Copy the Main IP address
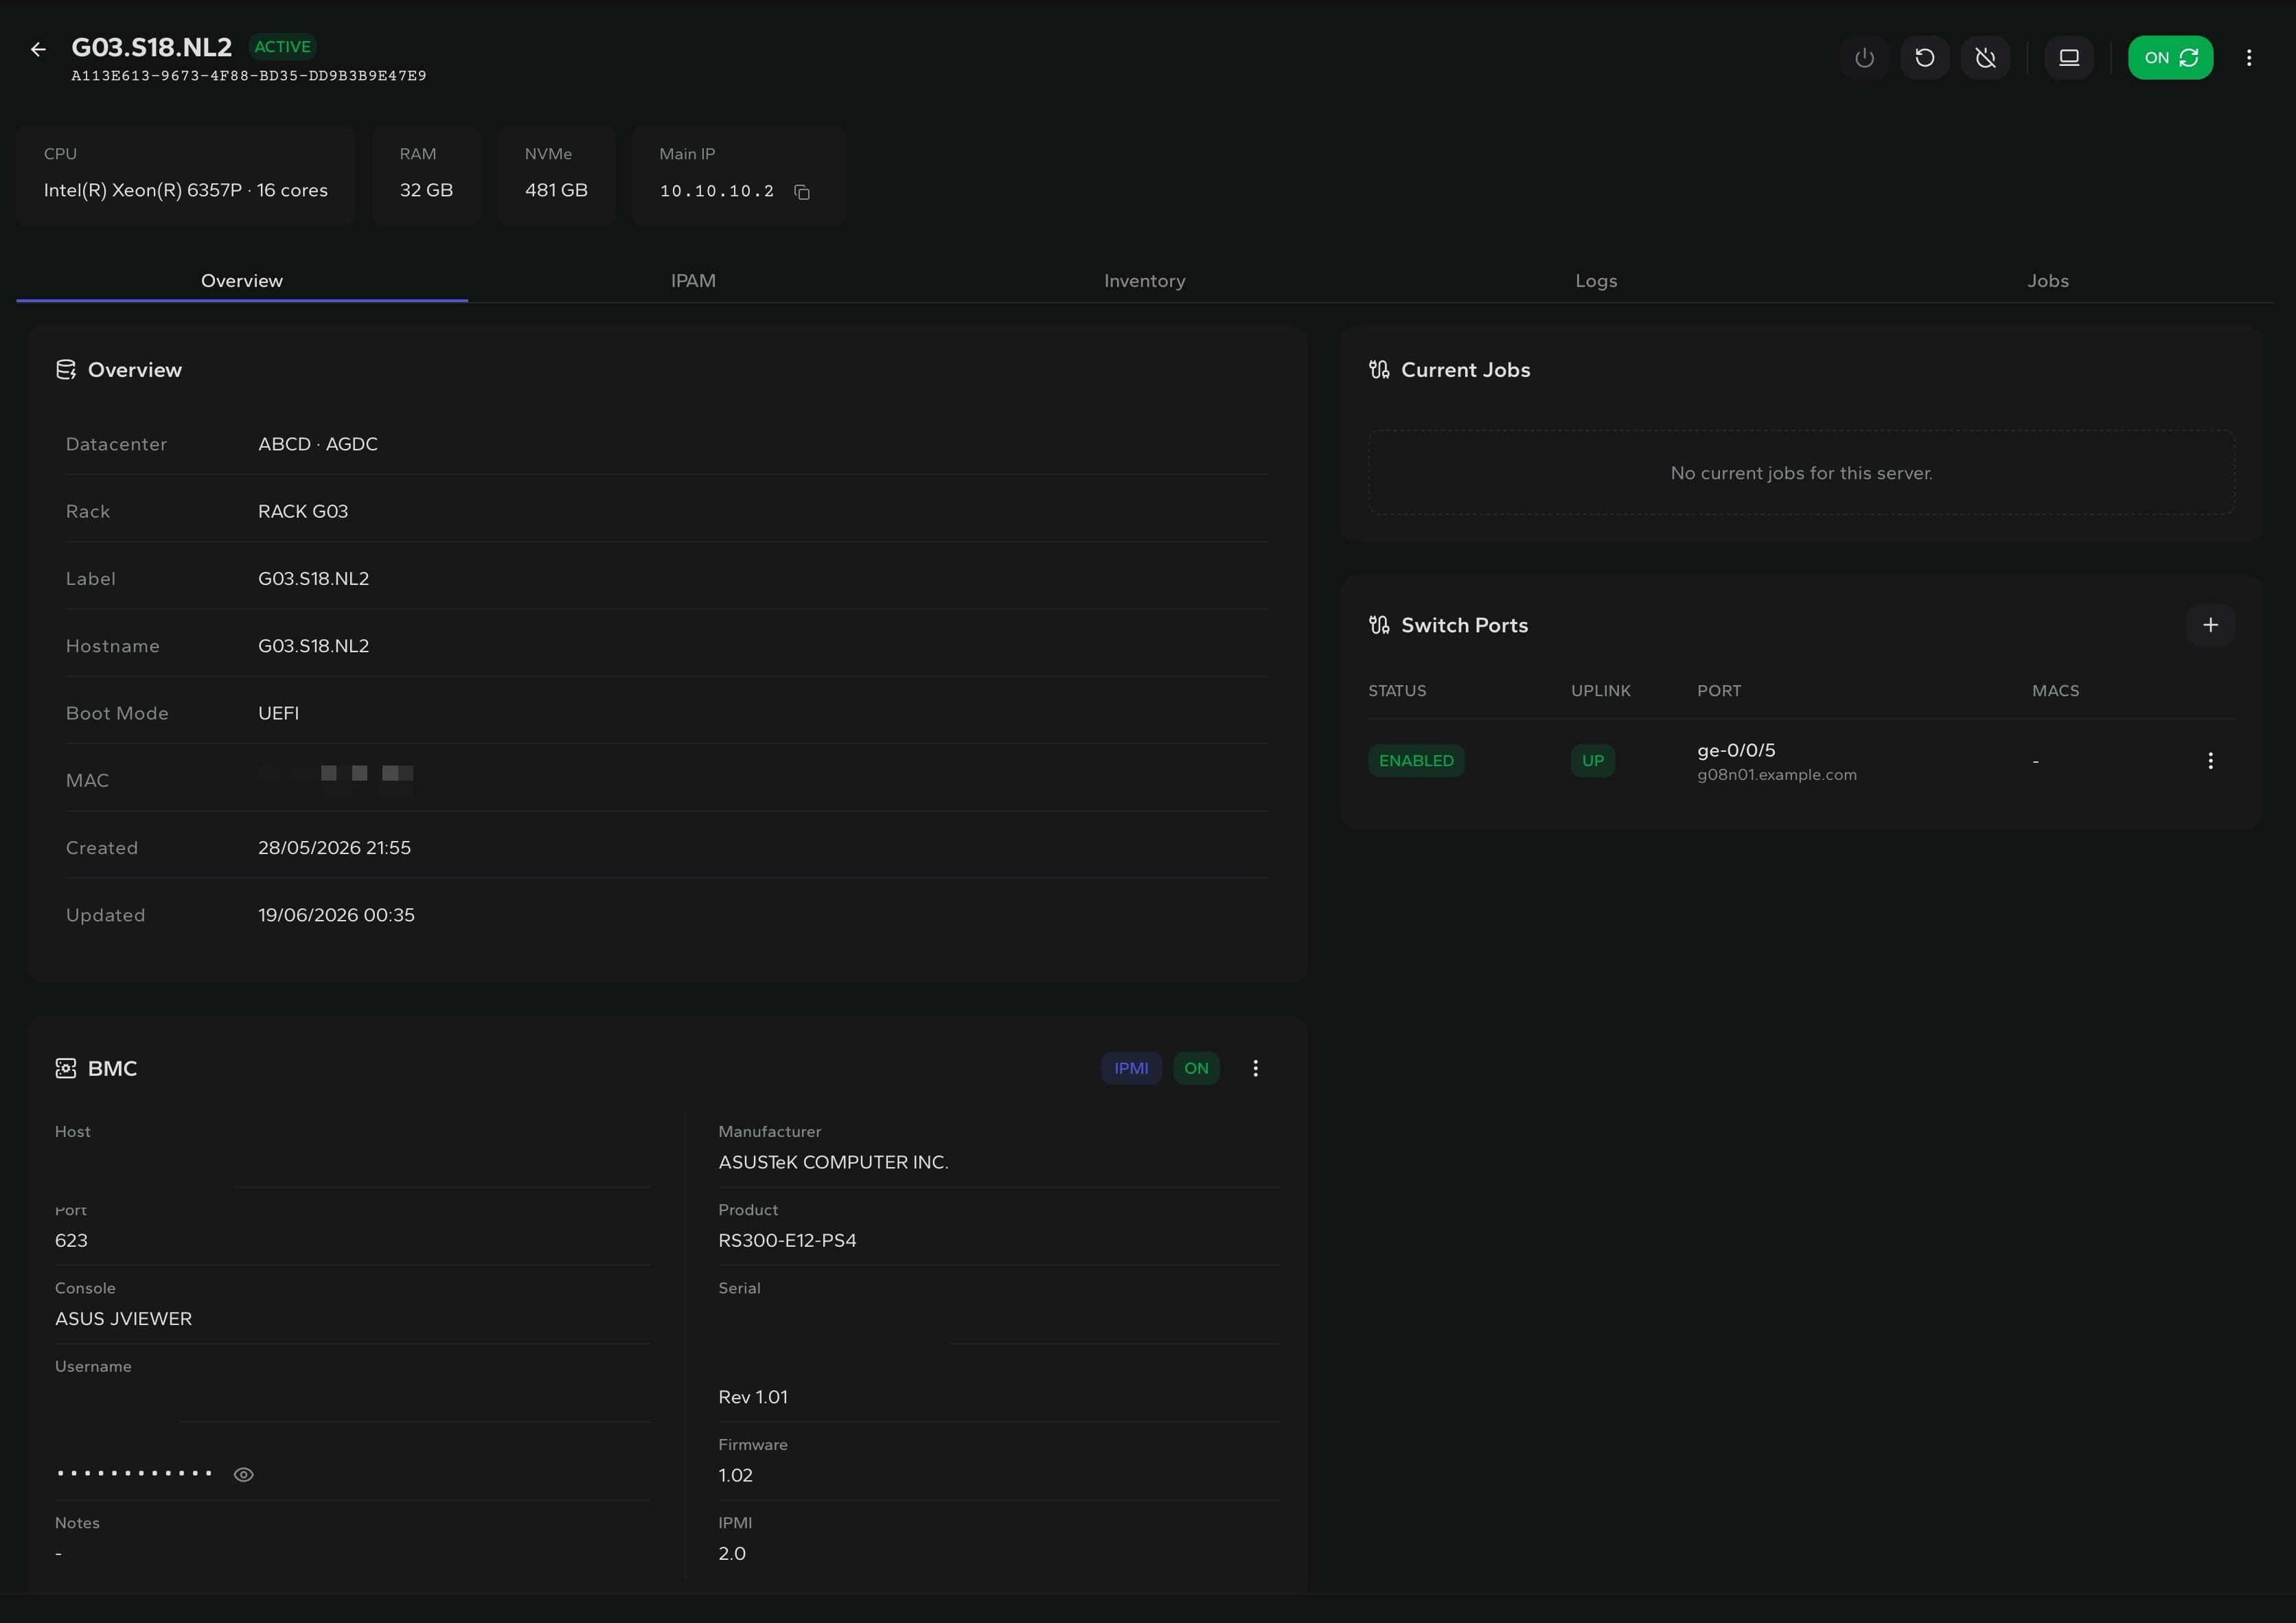The width and height of the screenshot is (2296, 1623). pos(802,191)
